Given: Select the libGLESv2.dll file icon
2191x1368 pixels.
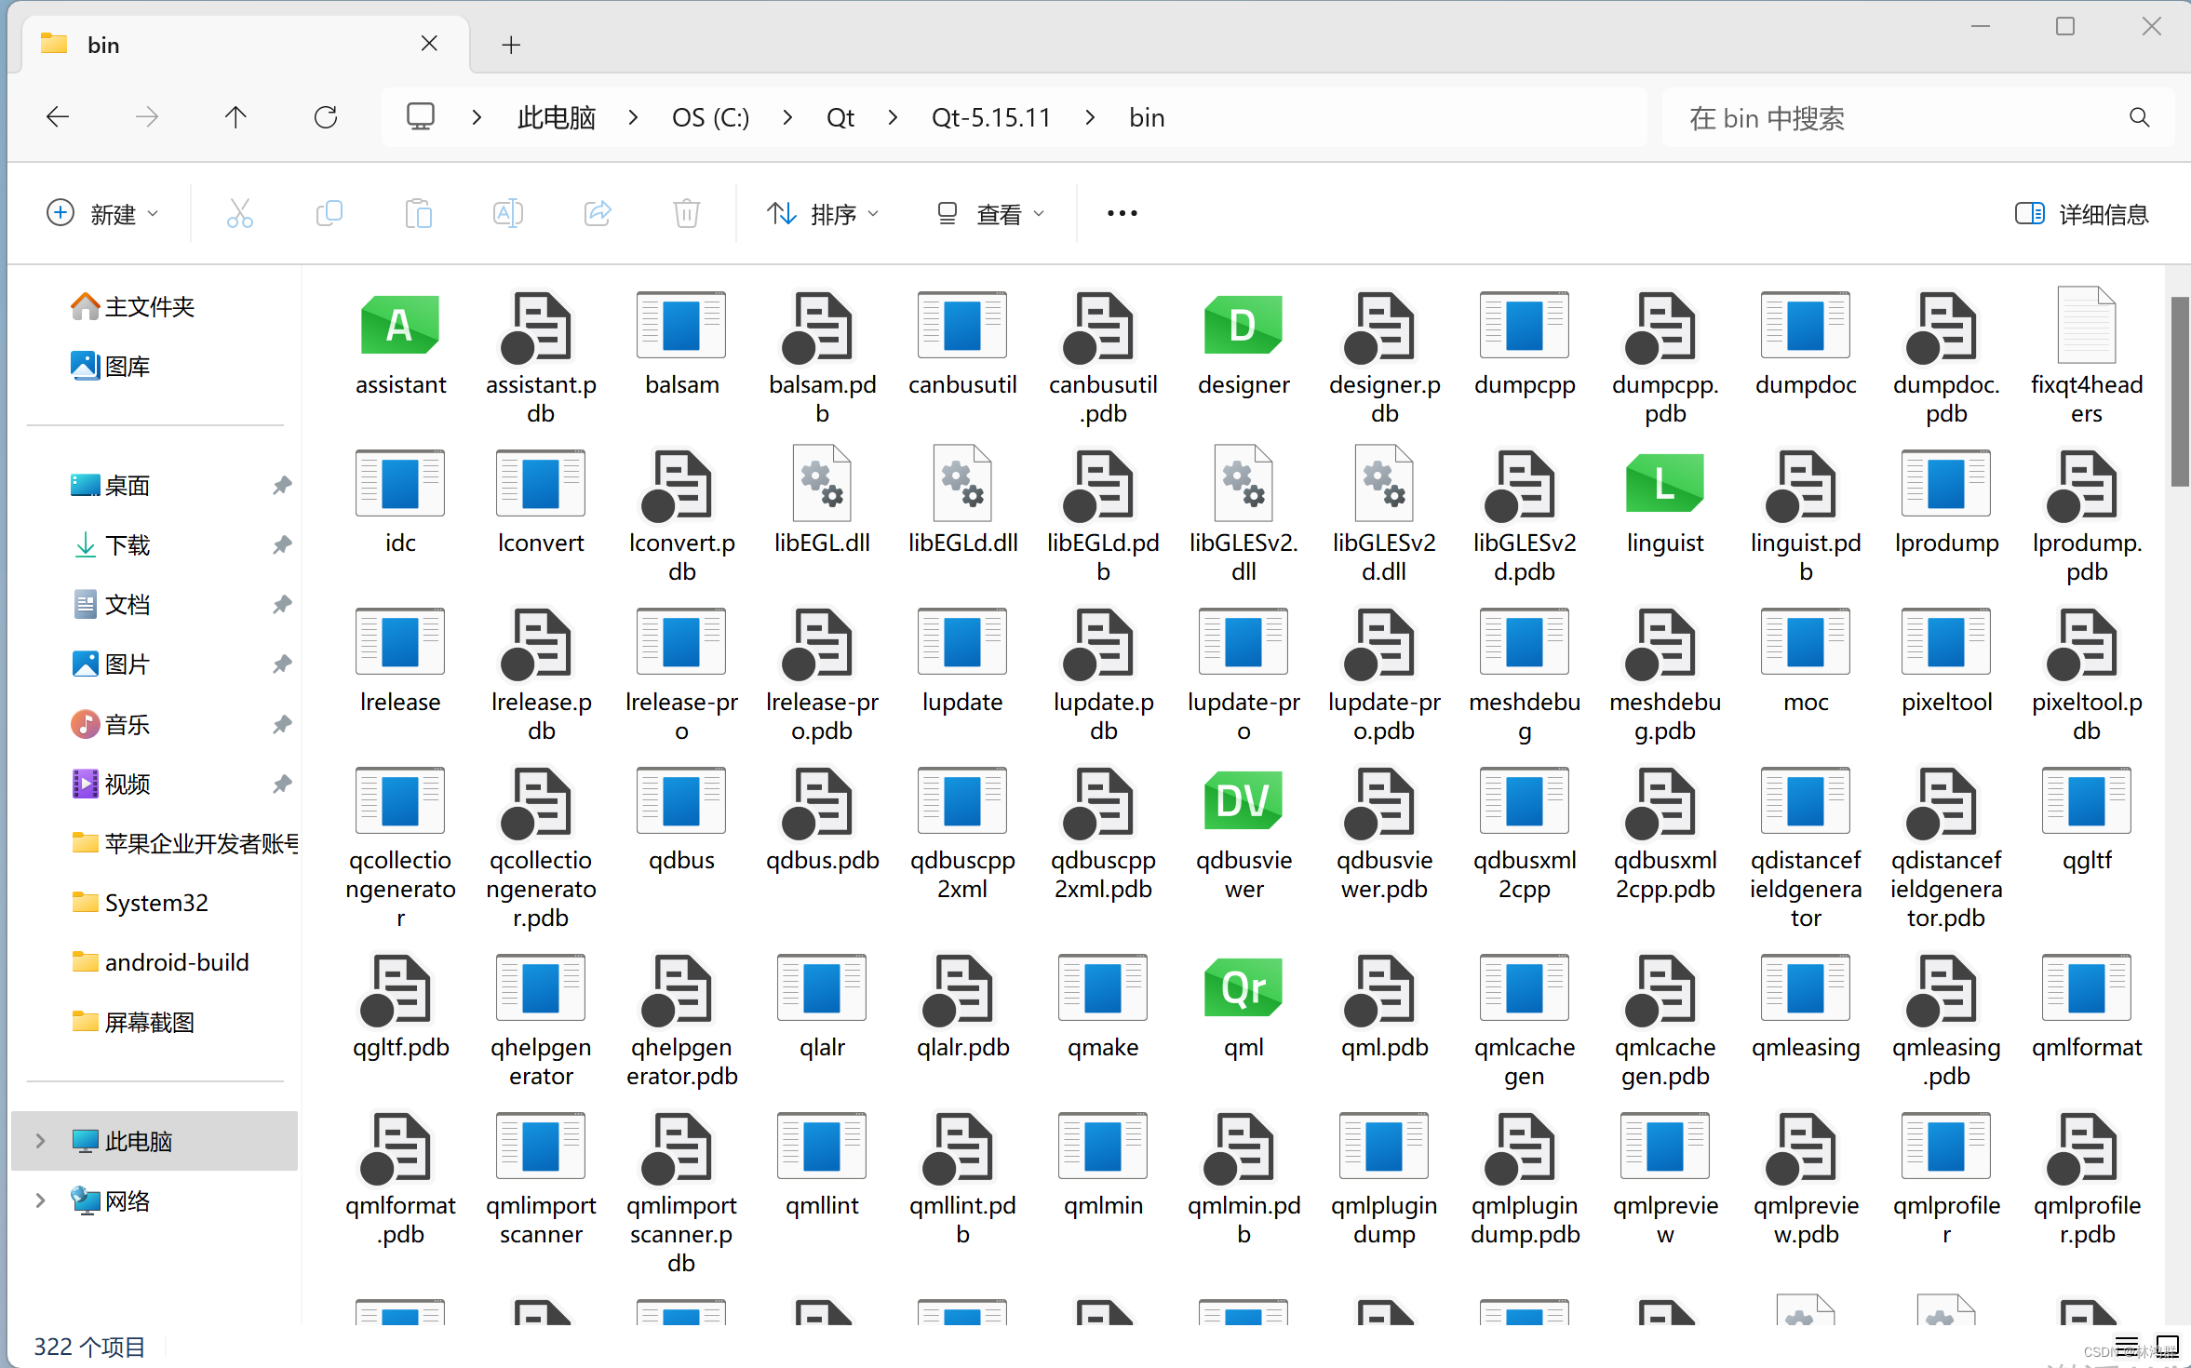Looking at the screenshot, I should 1243,484.
